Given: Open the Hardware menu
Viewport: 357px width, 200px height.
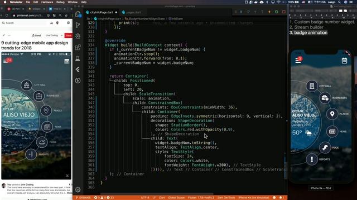Looking at the screenshot, I should pos(47,2).
